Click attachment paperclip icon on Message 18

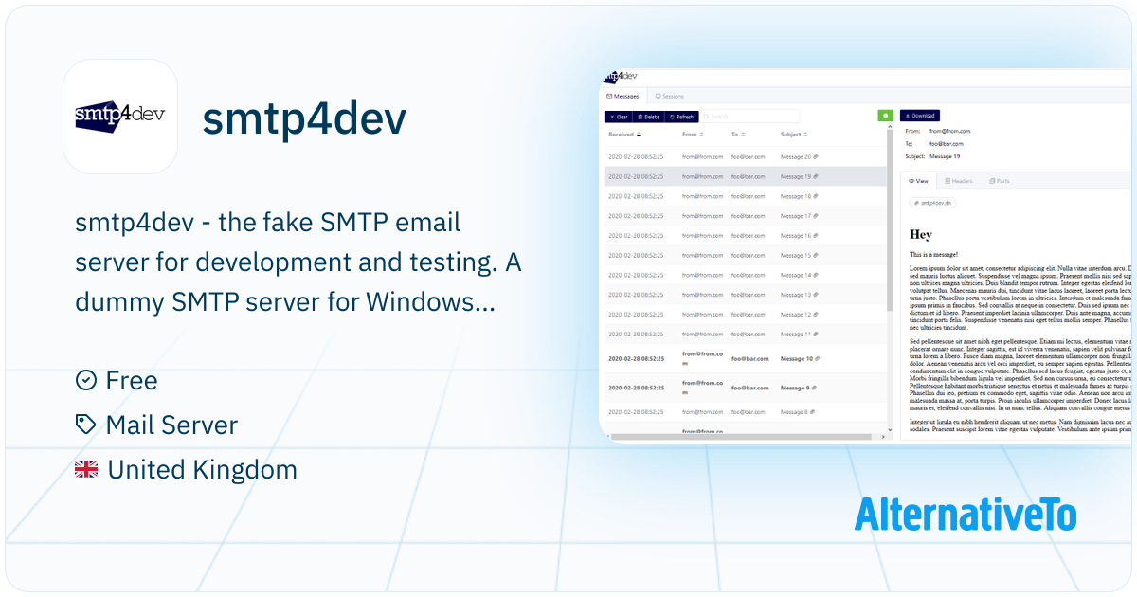tap(816, 196)
